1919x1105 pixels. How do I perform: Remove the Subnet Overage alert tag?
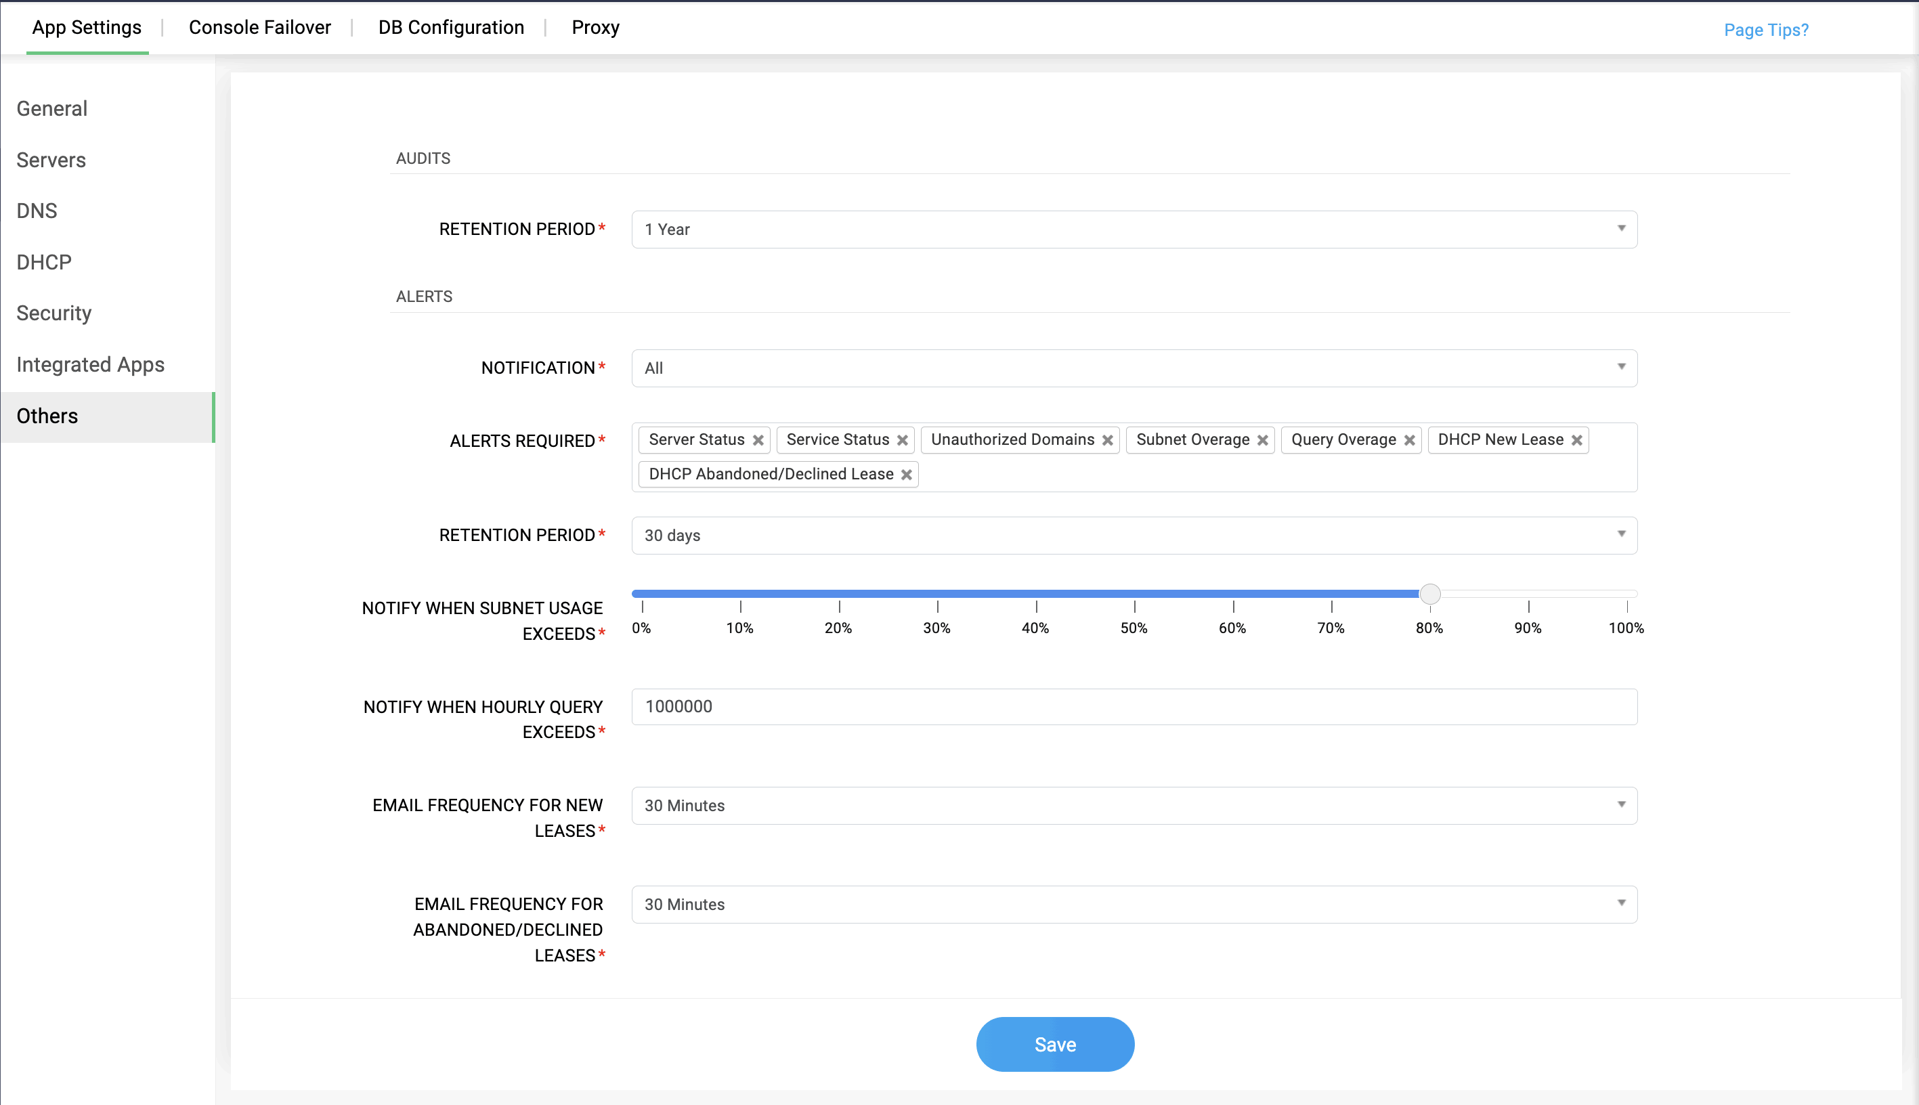point(1263,440)
